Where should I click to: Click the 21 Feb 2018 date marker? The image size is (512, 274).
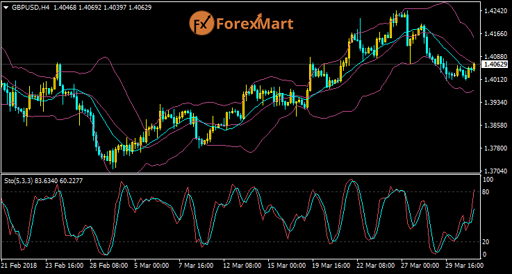click(19, 264)
